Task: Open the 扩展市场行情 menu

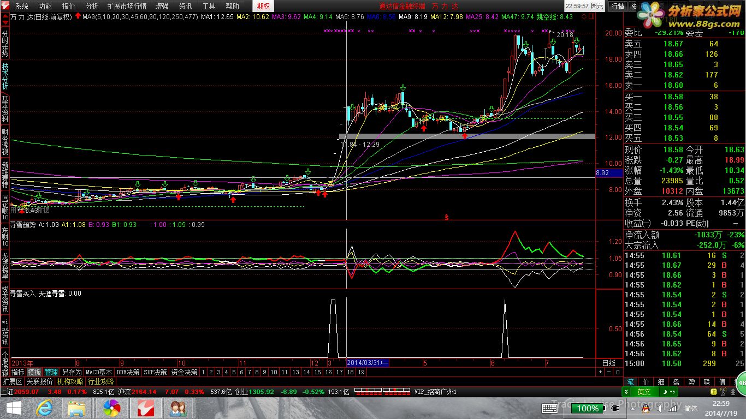Action: 127,6
